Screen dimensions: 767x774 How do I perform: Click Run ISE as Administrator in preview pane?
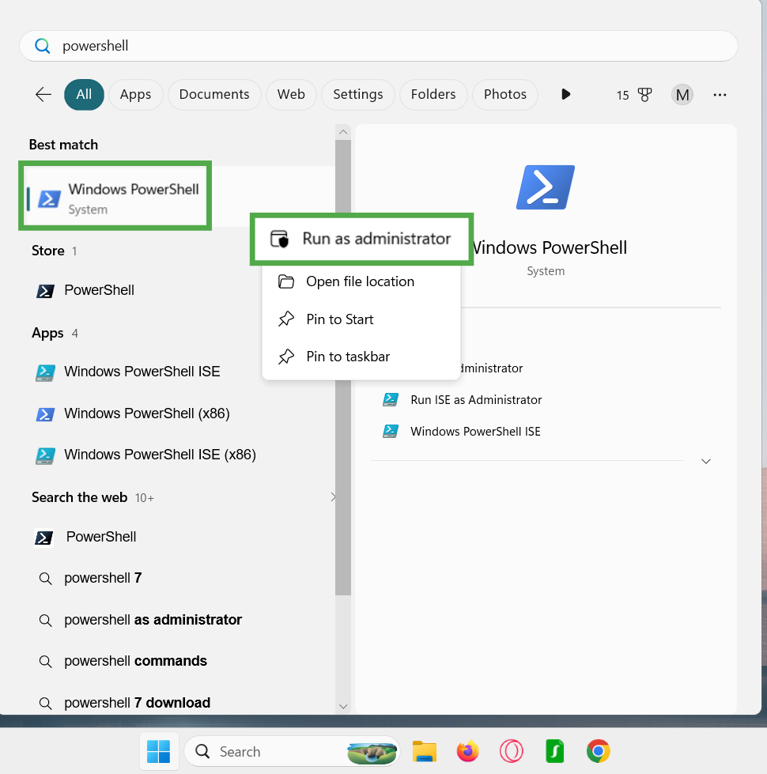(476, 400)
